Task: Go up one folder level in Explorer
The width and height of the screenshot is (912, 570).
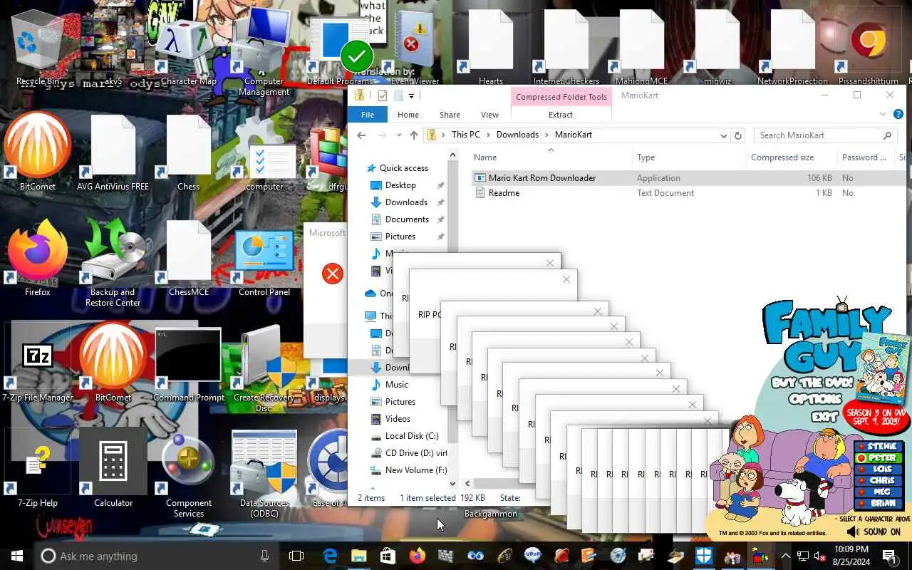Action: tap(413, 135)
